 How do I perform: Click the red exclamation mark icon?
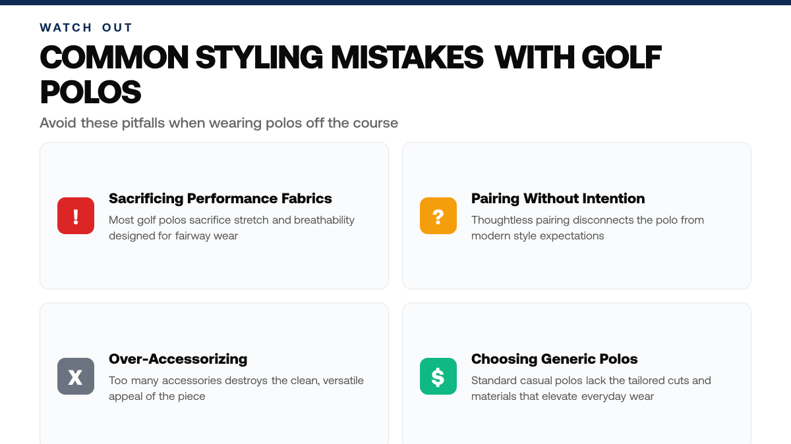(76, 216)
